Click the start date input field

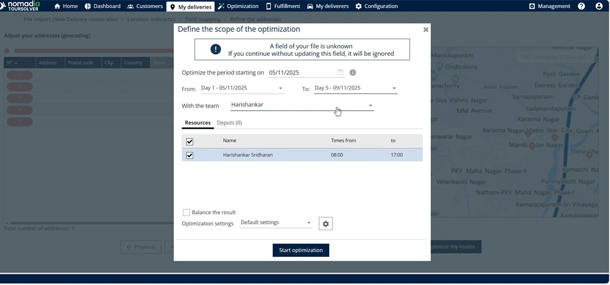click(301, 73)
